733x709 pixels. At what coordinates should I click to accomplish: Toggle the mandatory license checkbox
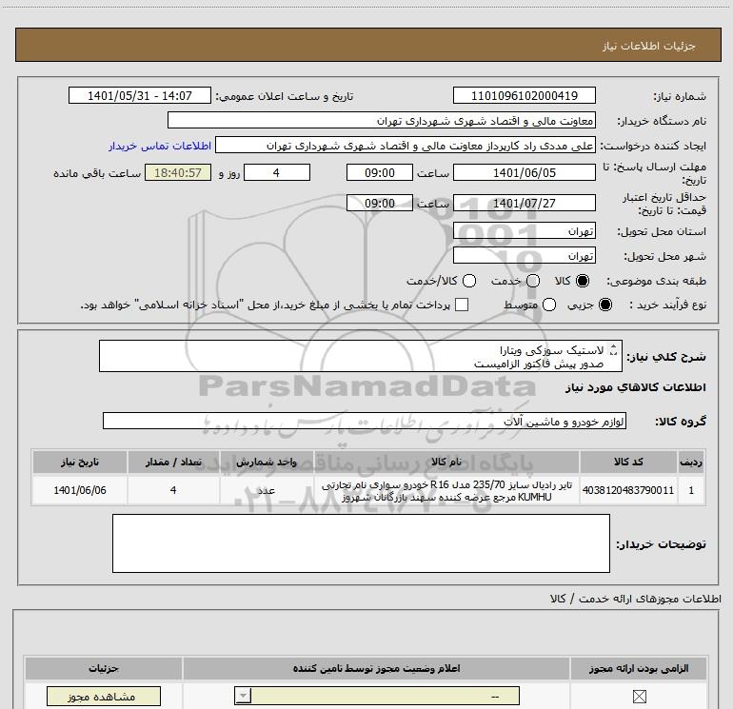[639, 697]
